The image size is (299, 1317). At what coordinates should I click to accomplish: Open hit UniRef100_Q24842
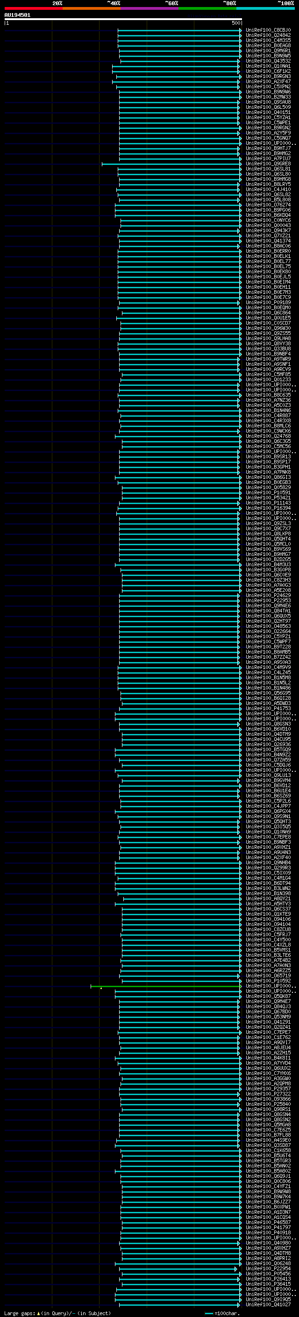268,36
